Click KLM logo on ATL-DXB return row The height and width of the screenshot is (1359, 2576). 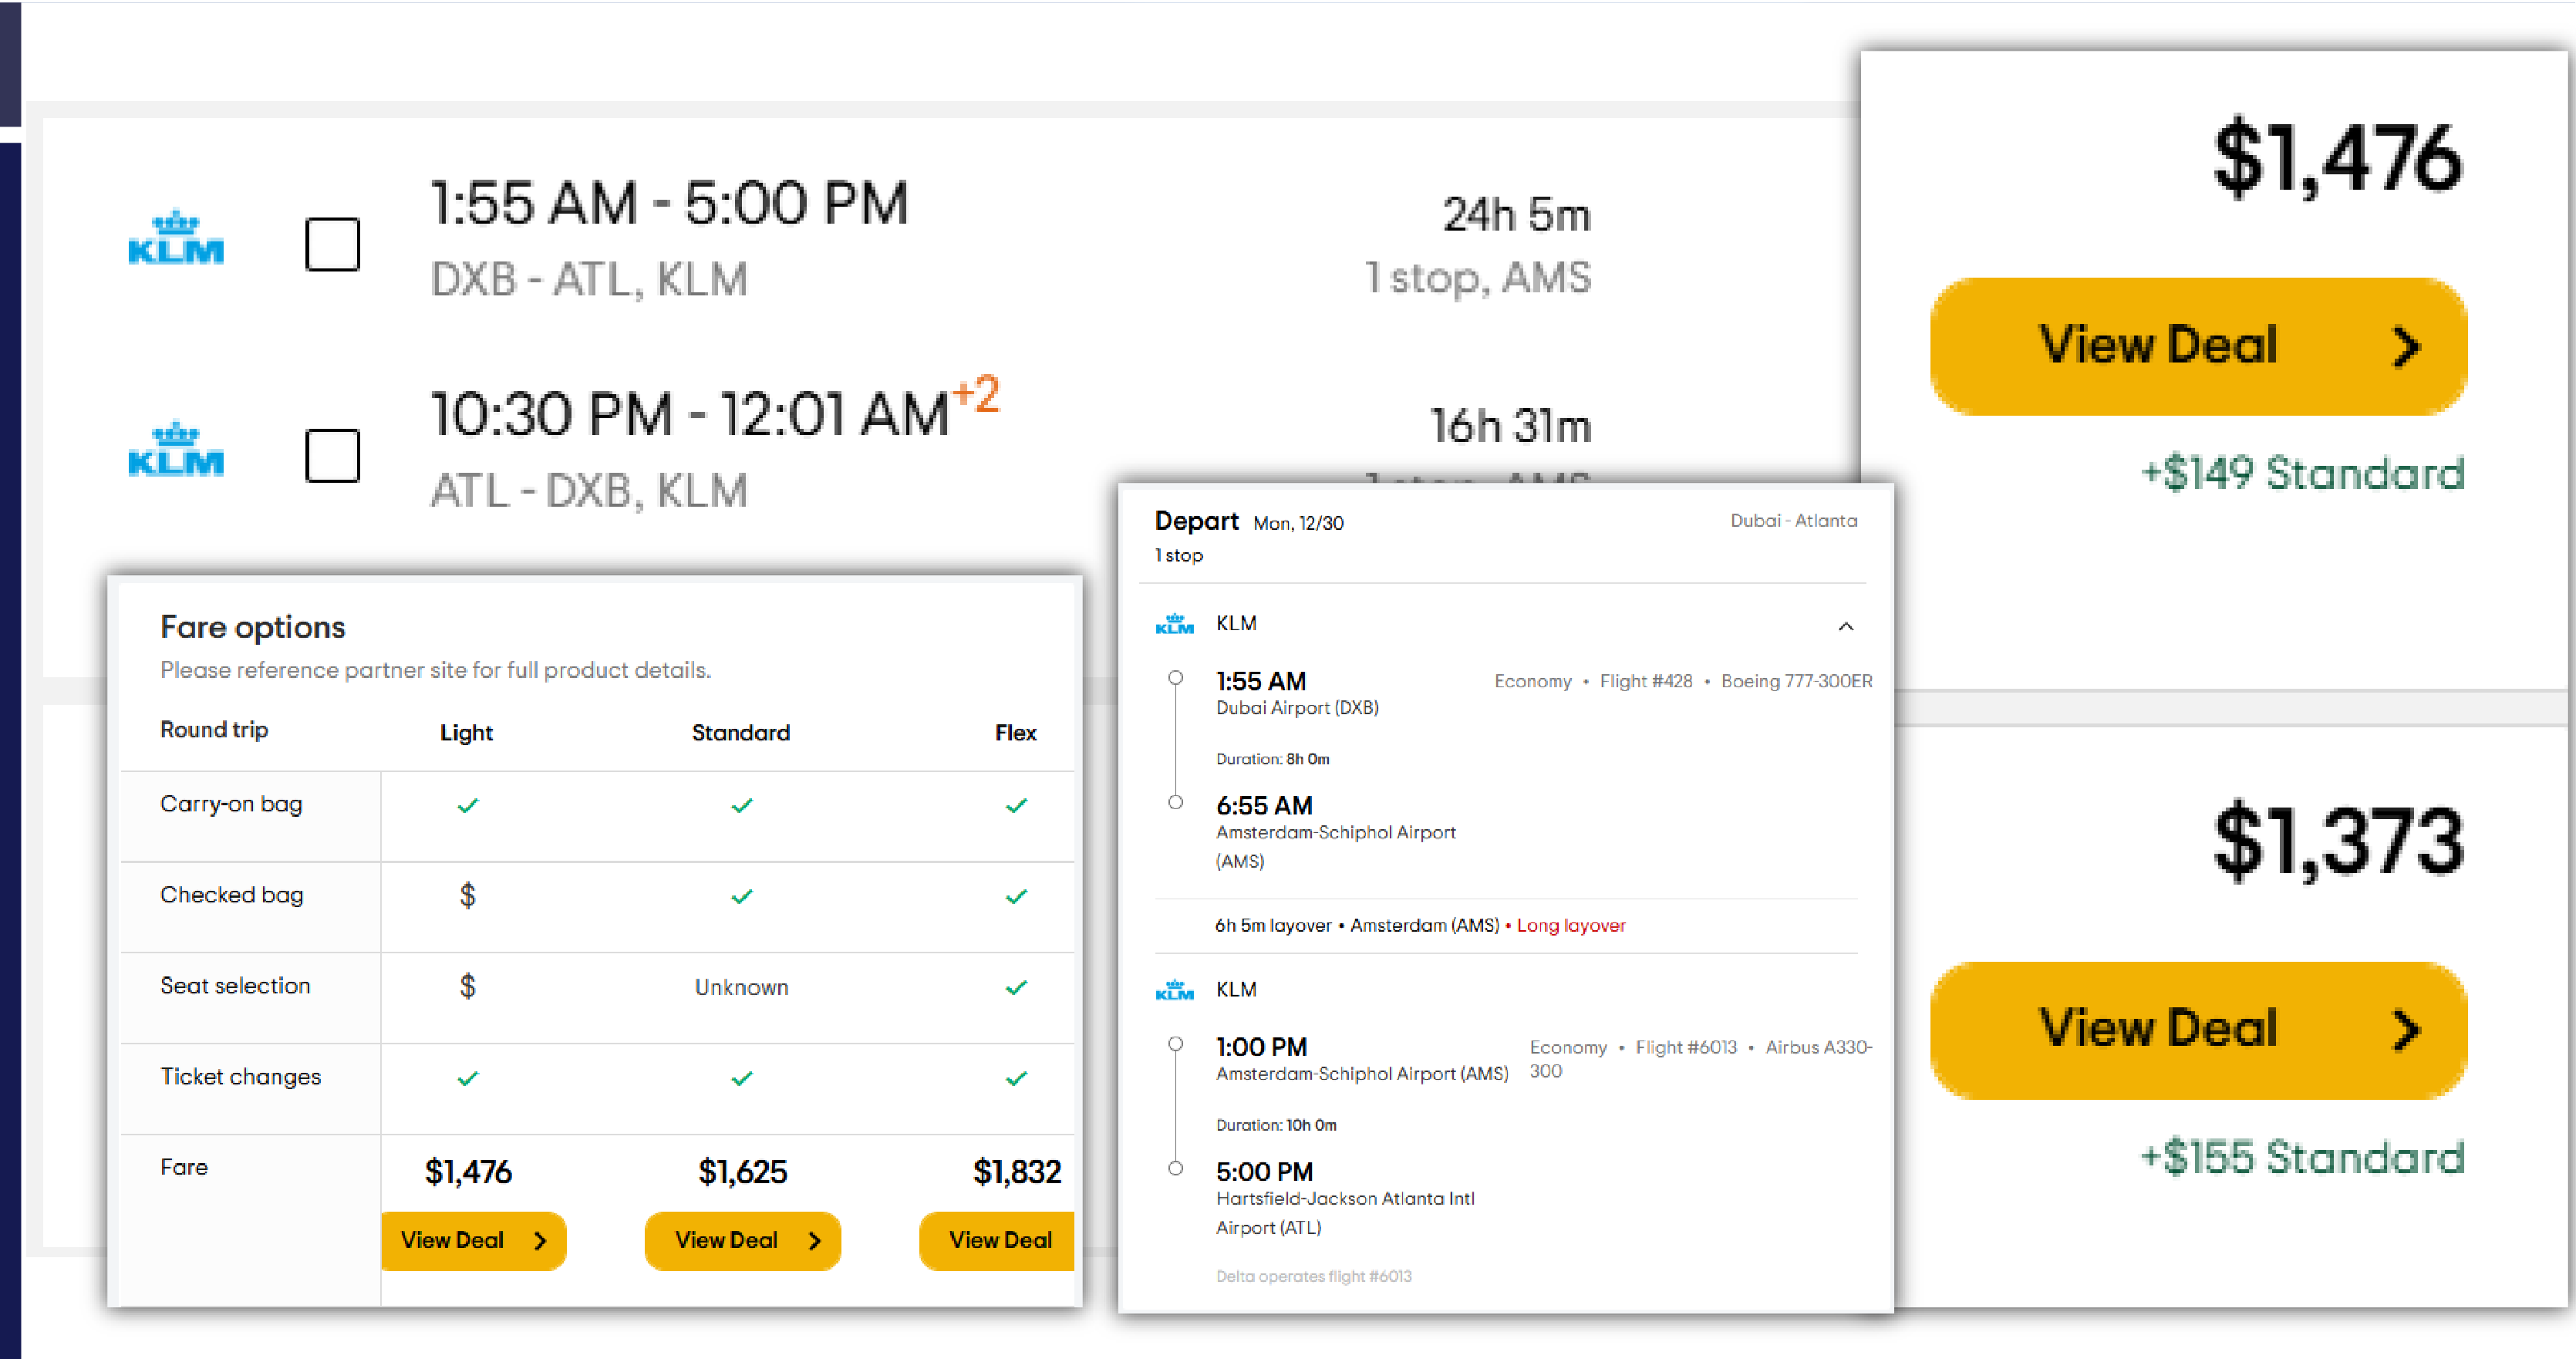click(176, 450)
